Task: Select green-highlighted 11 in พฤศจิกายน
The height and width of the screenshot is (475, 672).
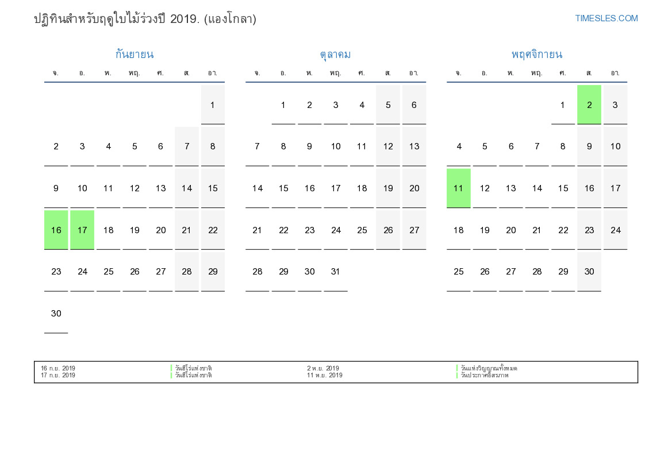Action: (458, 188)
